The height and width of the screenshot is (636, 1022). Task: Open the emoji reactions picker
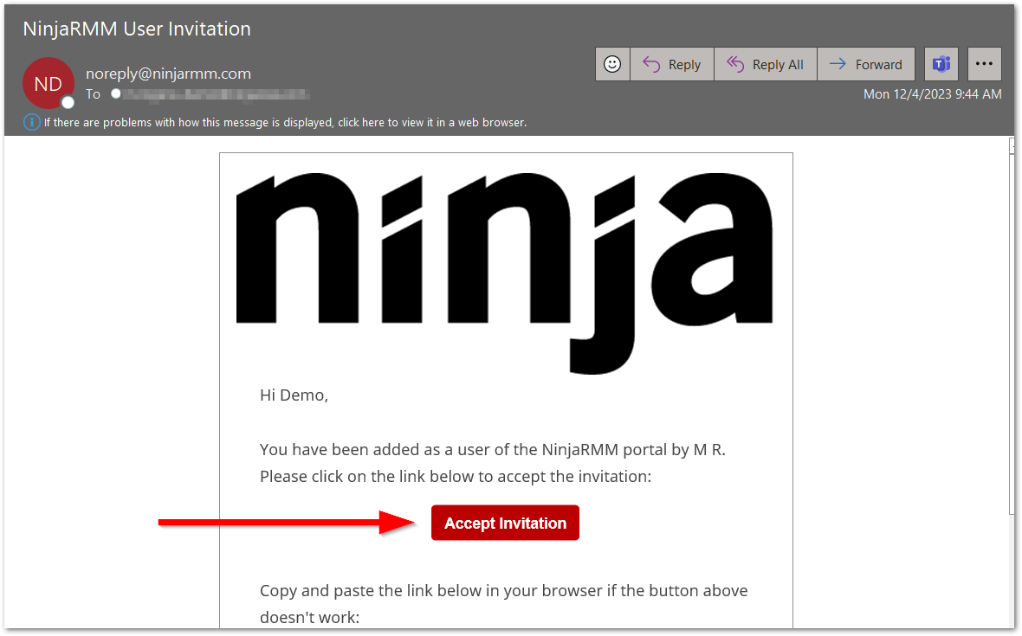coord(612,64)
